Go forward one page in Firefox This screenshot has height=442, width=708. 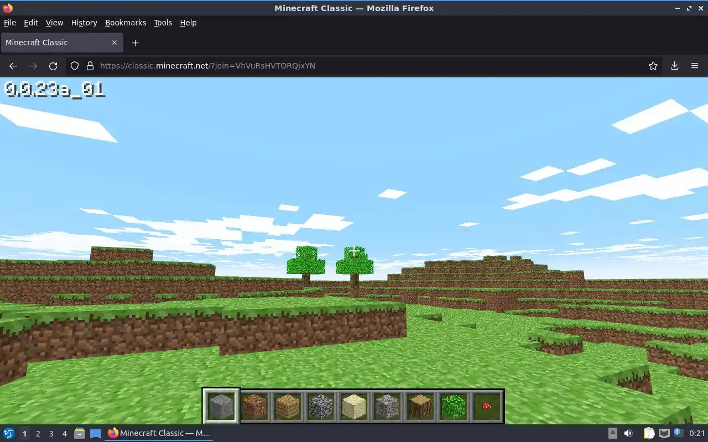(x=33, y=66)
